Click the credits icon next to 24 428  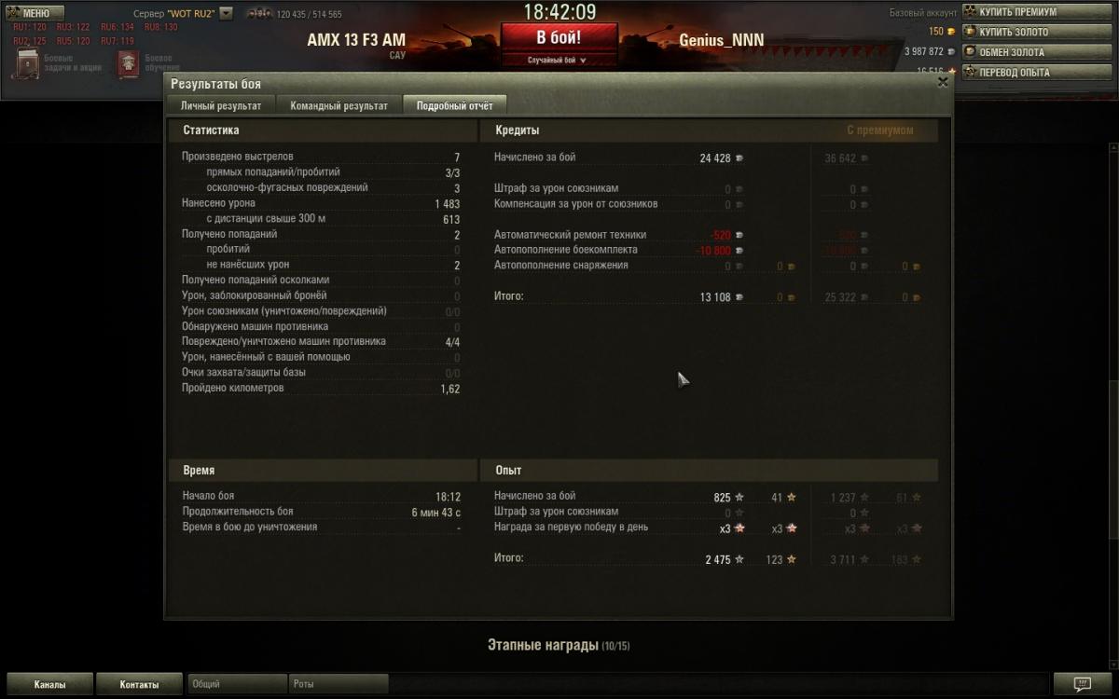[739, 158]
